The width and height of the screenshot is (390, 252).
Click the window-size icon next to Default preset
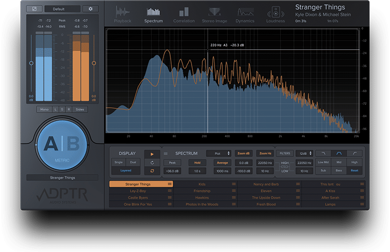(34, 9)
